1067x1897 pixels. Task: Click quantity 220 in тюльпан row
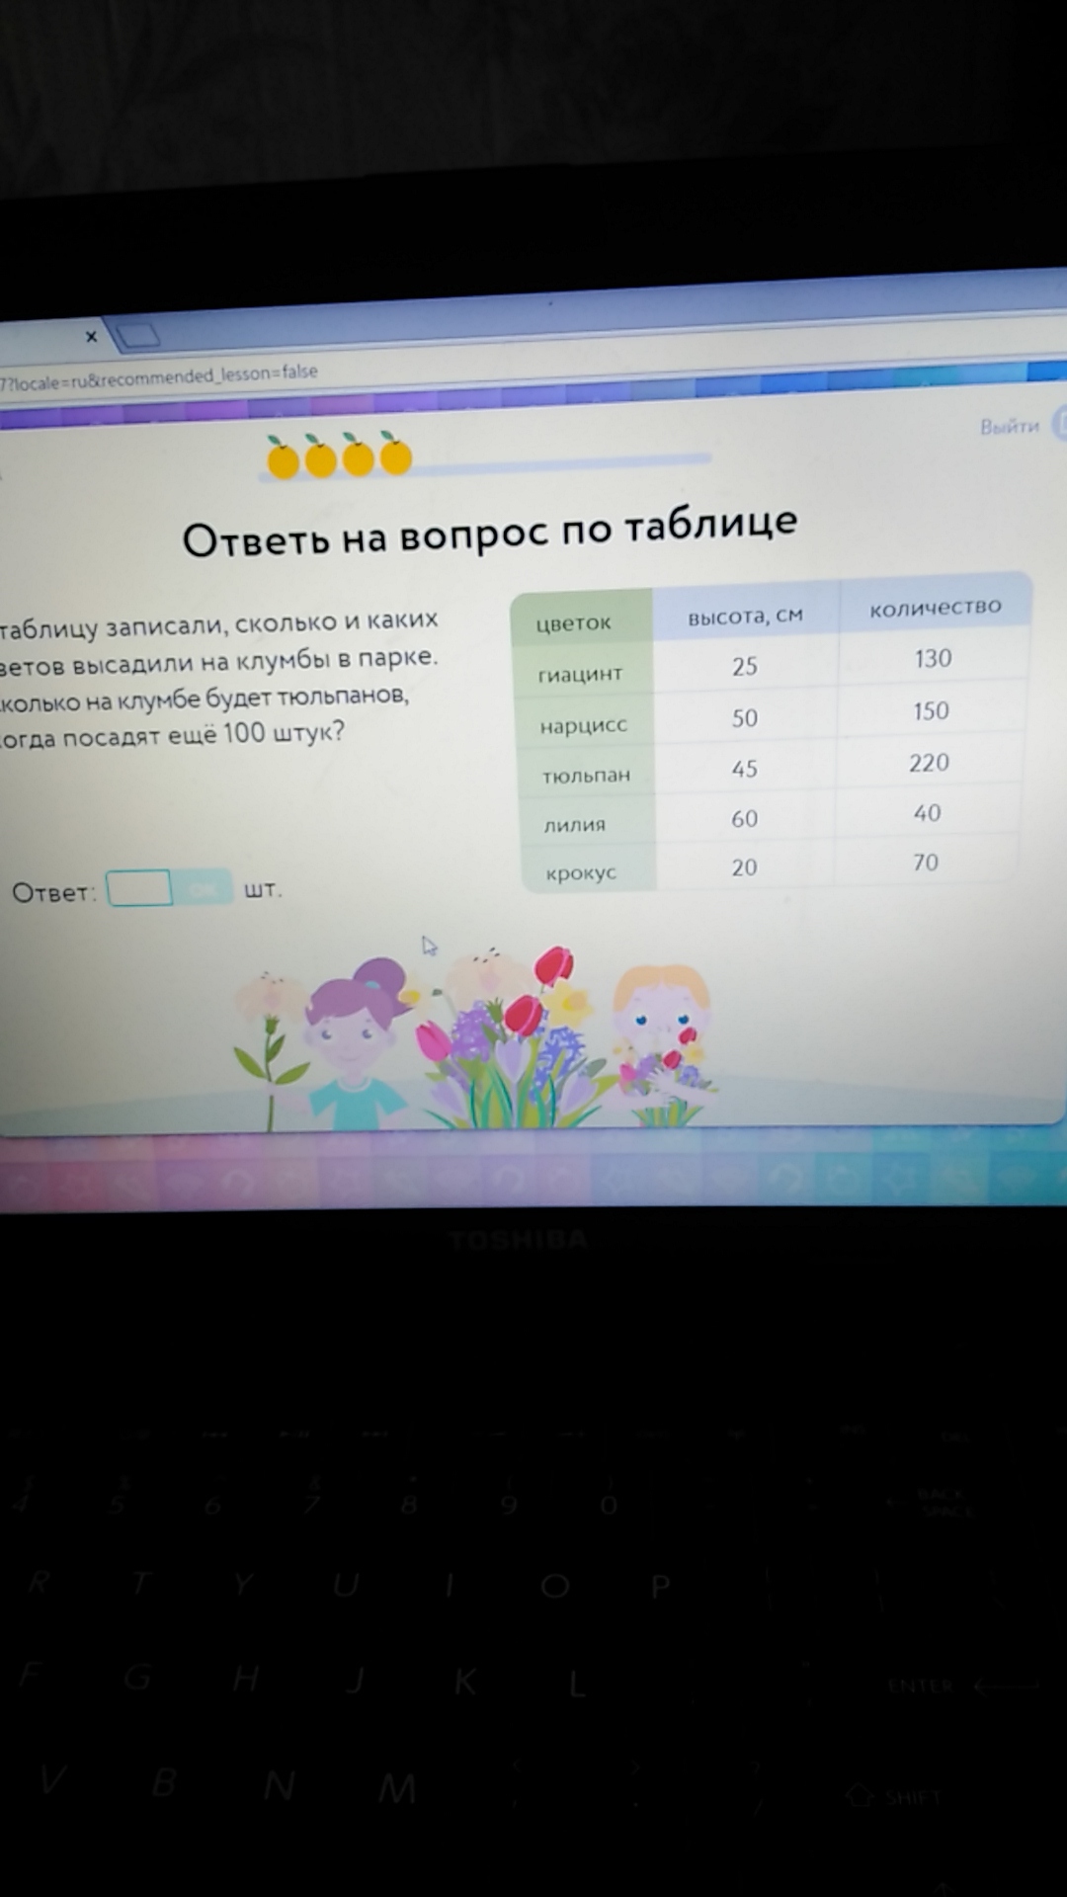pyautogui.click(x=929, y=763)
